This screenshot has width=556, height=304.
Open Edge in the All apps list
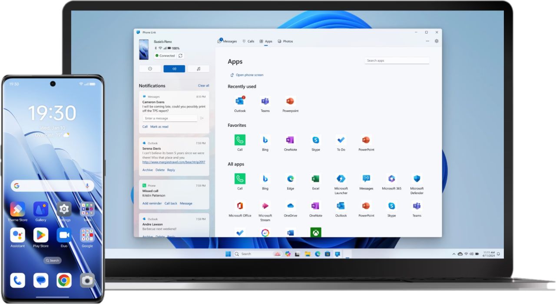tap(290, 178)
